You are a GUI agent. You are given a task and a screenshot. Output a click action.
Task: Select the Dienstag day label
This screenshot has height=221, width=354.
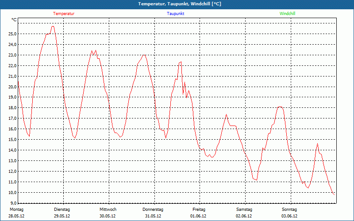coord(62,210)
